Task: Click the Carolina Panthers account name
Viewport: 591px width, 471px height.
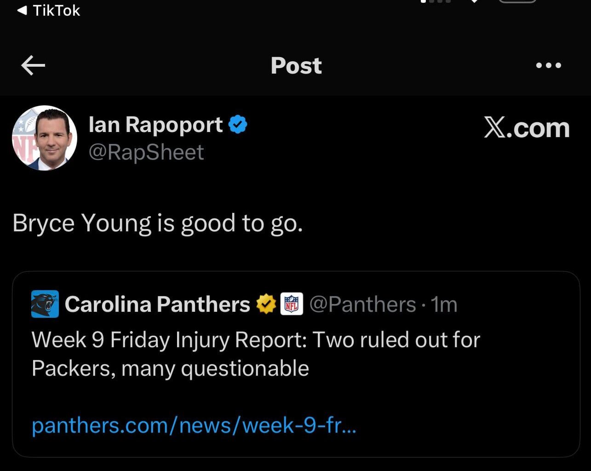Action: [x=157, y=304]
